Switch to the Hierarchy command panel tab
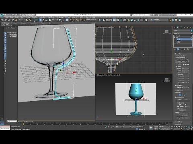Screen dimensions: 193x144 [181, 27]
